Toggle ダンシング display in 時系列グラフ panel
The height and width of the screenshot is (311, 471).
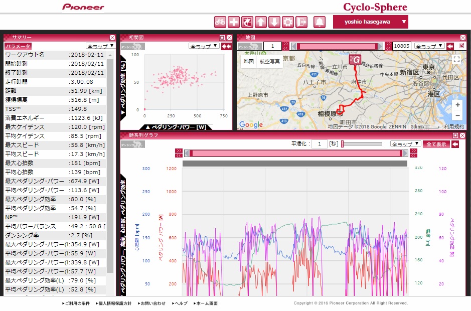[133, 144]
